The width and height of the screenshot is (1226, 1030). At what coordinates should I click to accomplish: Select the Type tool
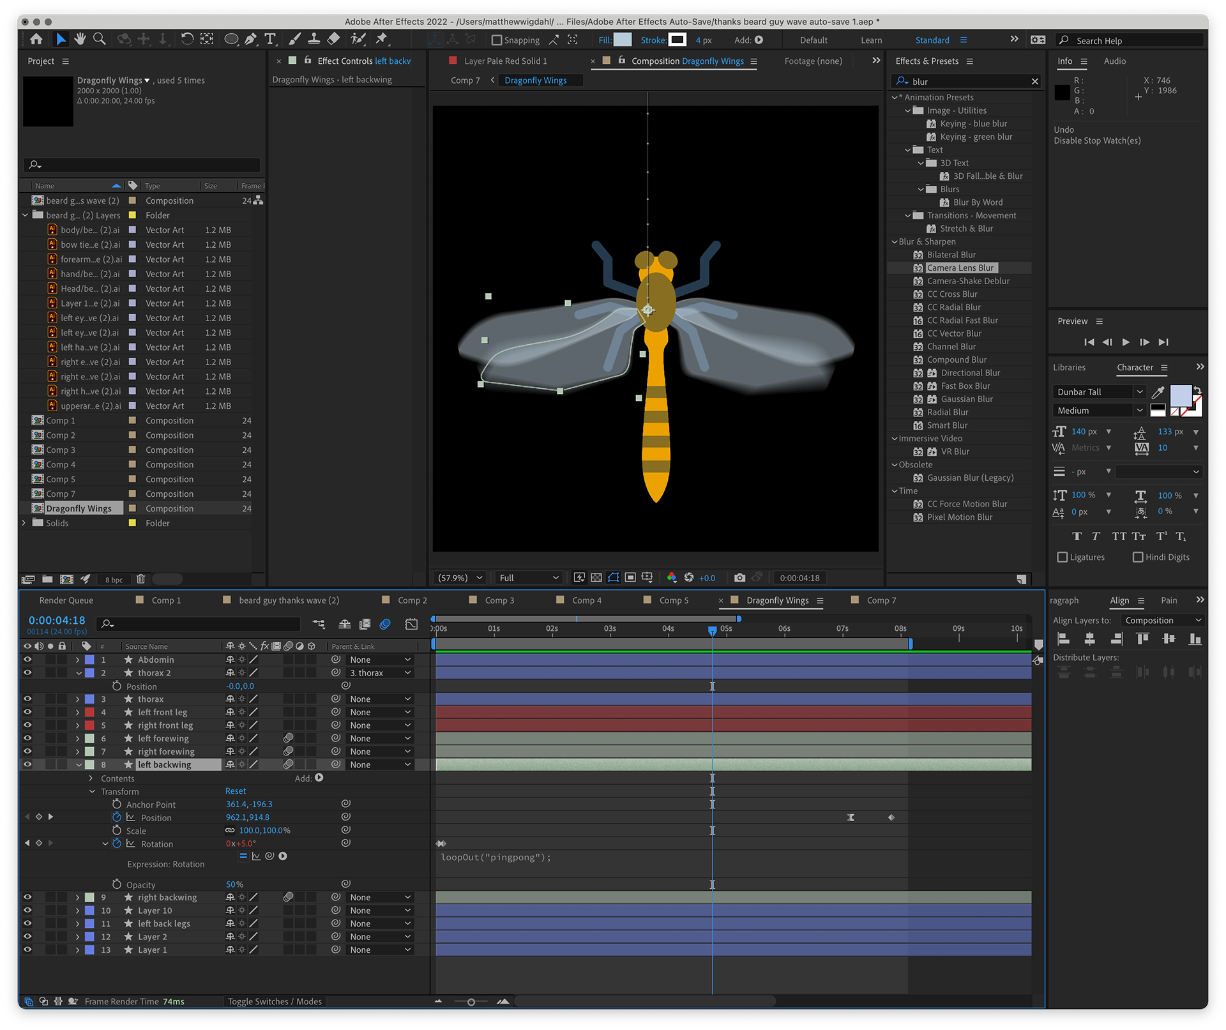(x=270, y=40)
